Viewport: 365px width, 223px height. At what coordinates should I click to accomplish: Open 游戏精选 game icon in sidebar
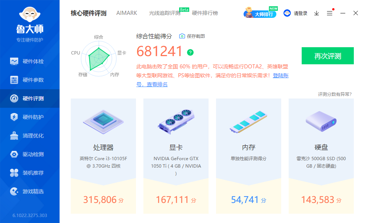tap(14, 191)
